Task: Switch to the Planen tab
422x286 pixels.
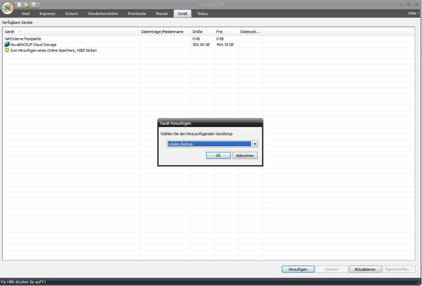Action: tap(162, 14)
